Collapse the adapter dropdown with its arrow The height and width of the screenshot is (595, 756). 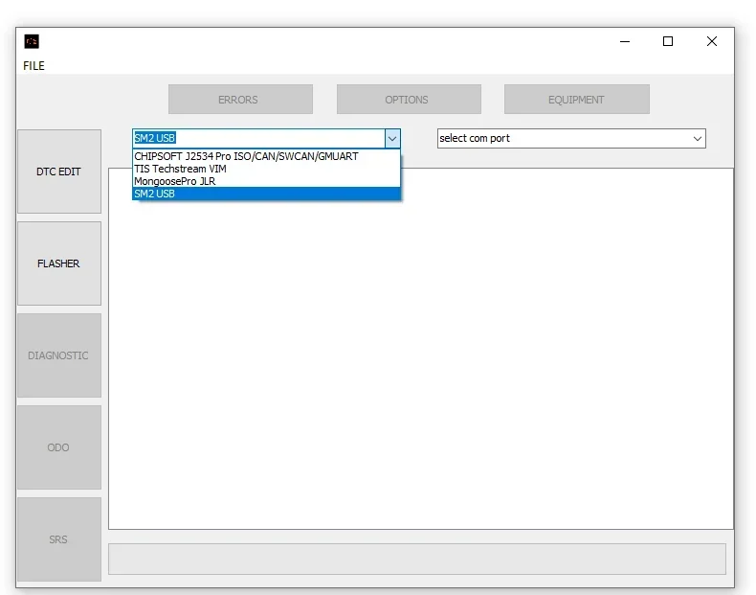tap(392, 139)
